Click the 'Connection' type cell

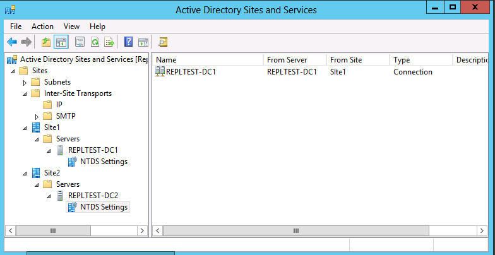tap(413, 72)
